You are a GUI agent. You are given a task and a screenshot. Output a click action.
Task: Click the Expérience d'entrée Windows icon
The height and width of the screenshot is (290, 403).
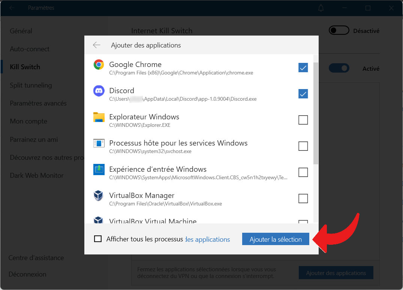click(x=99, y=170)
